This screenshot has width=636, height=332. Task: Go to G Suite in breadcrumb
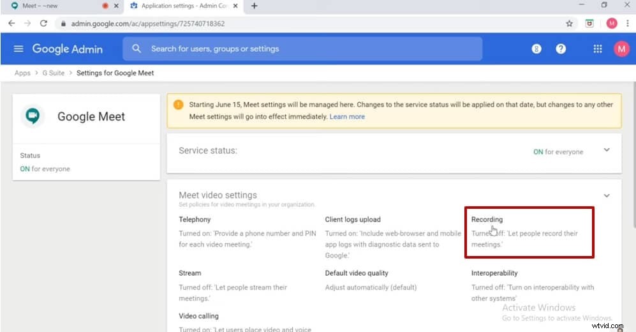(x=54, y=73)
